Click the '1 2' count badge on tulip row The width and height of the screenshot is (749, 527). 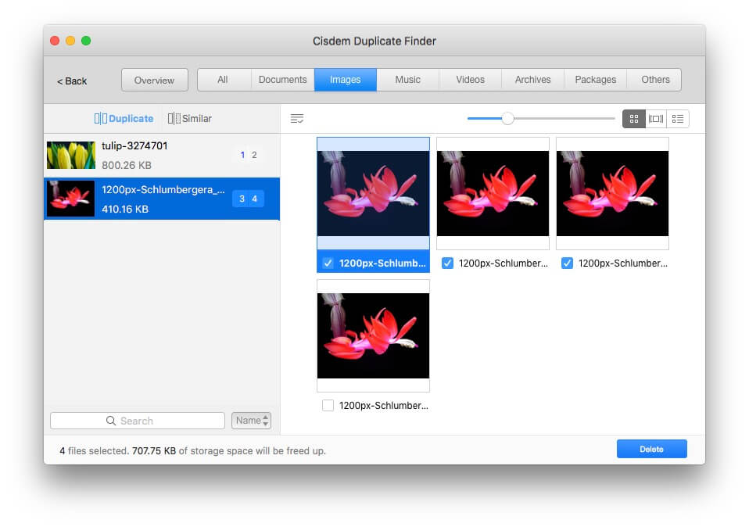pos(249,155)
